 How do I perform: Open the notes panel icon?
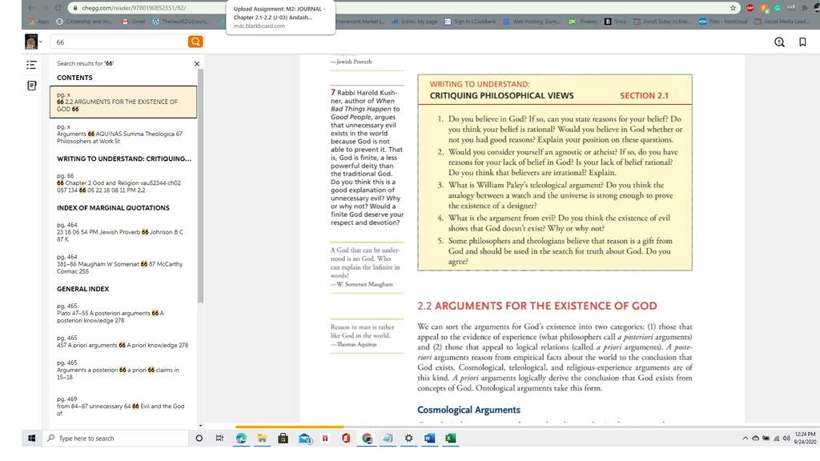pos(31,85)
